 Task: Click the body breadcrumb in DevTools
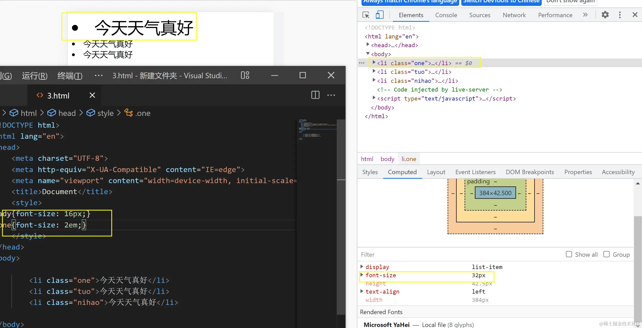[x=387, y=159]
